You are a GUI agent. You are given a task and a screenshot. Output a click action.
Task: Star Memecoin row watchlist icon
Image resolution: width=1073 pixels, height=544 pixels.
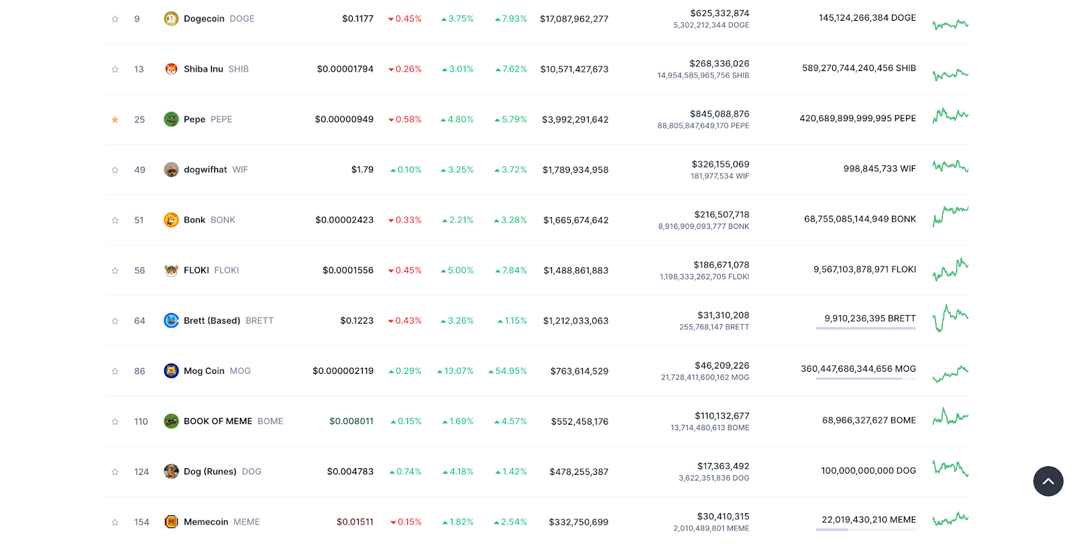[115, 521]
